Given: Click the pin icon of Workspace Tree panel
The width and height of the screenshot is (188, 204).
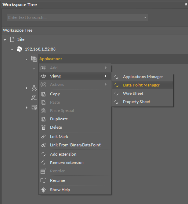Looking at the screenshot, I should [186, 5].
